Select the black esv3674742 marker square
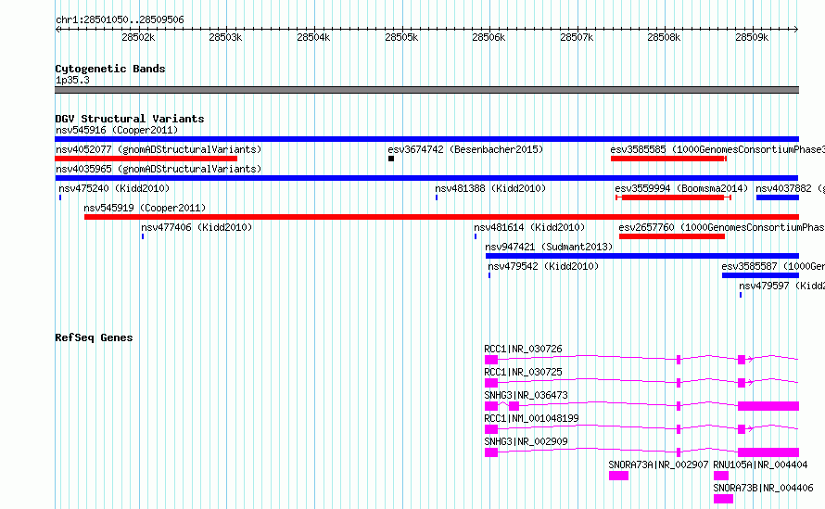This screenshot has width=825, height=509. tap(391, 159)
